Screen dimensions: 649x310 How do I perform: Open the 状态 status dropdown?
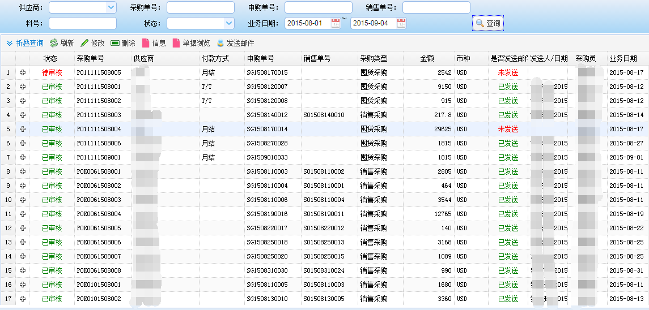pos(229,23)
